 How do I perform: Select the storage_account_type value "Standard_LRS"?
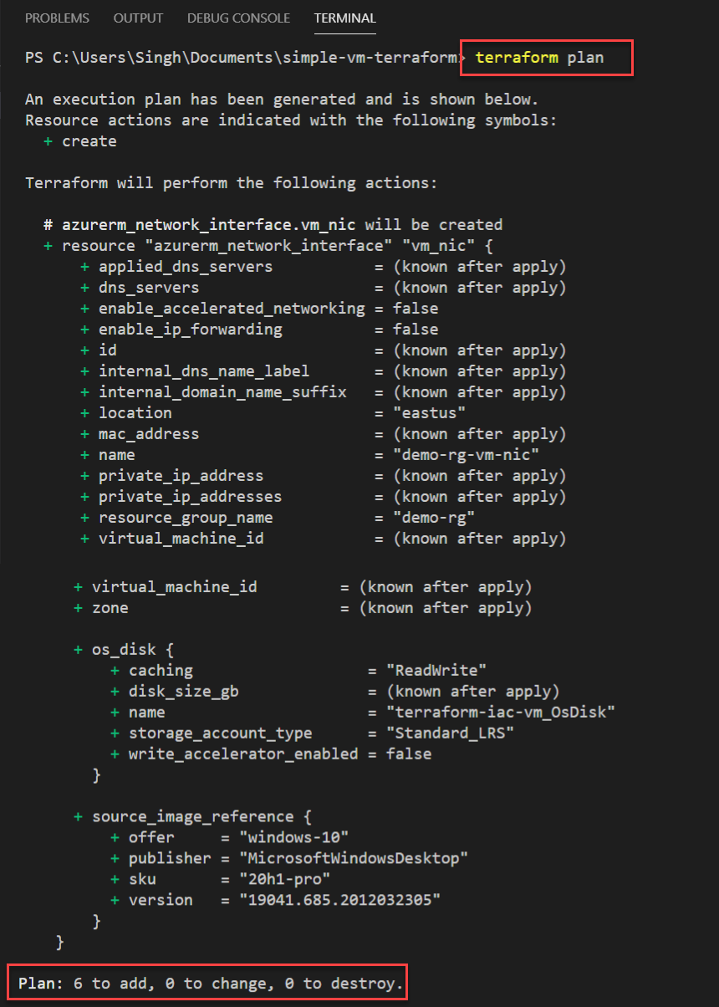(x=451, y=733)
